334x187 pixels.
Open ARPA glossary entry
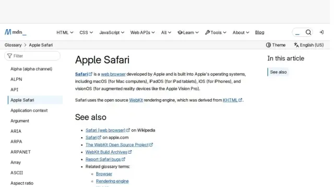pos(16,142)
